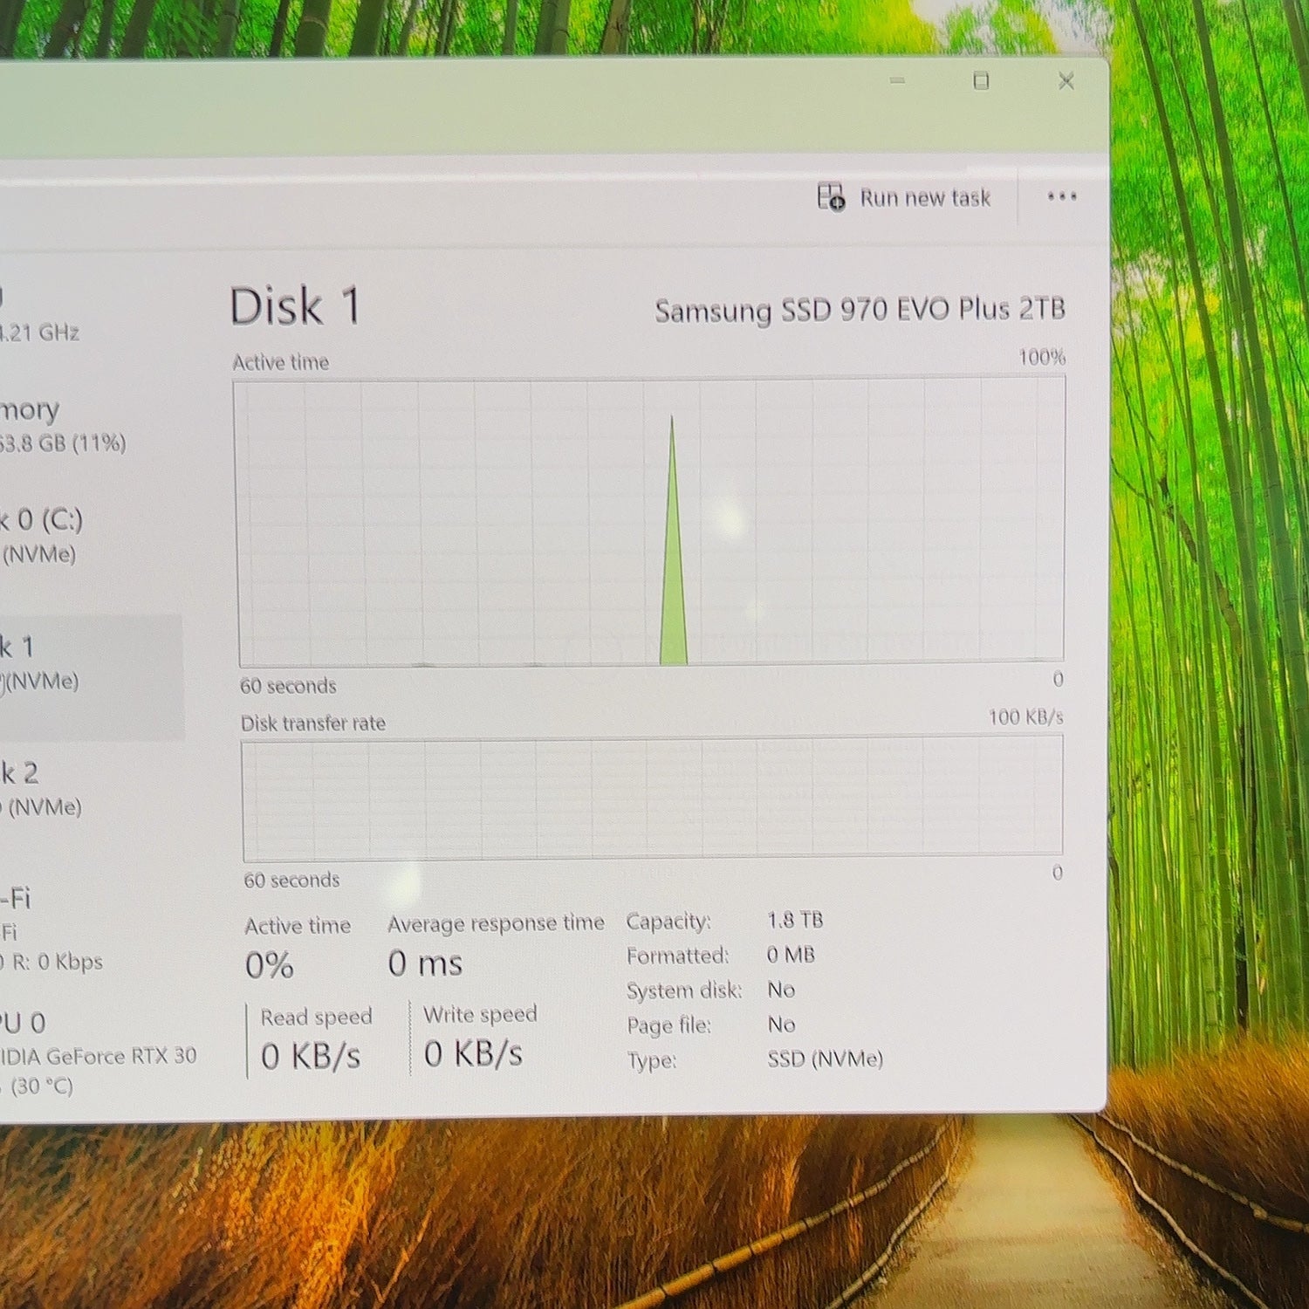1309x1309 pixels.
Task: Select Memory in the performance sidebar
Action: pyautogui.click(x=63, y=425)
